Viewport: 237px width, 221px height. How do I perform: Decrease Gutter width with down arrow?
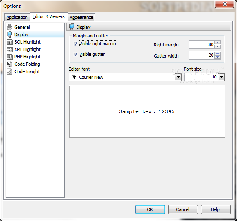click(x=217, y=57)
